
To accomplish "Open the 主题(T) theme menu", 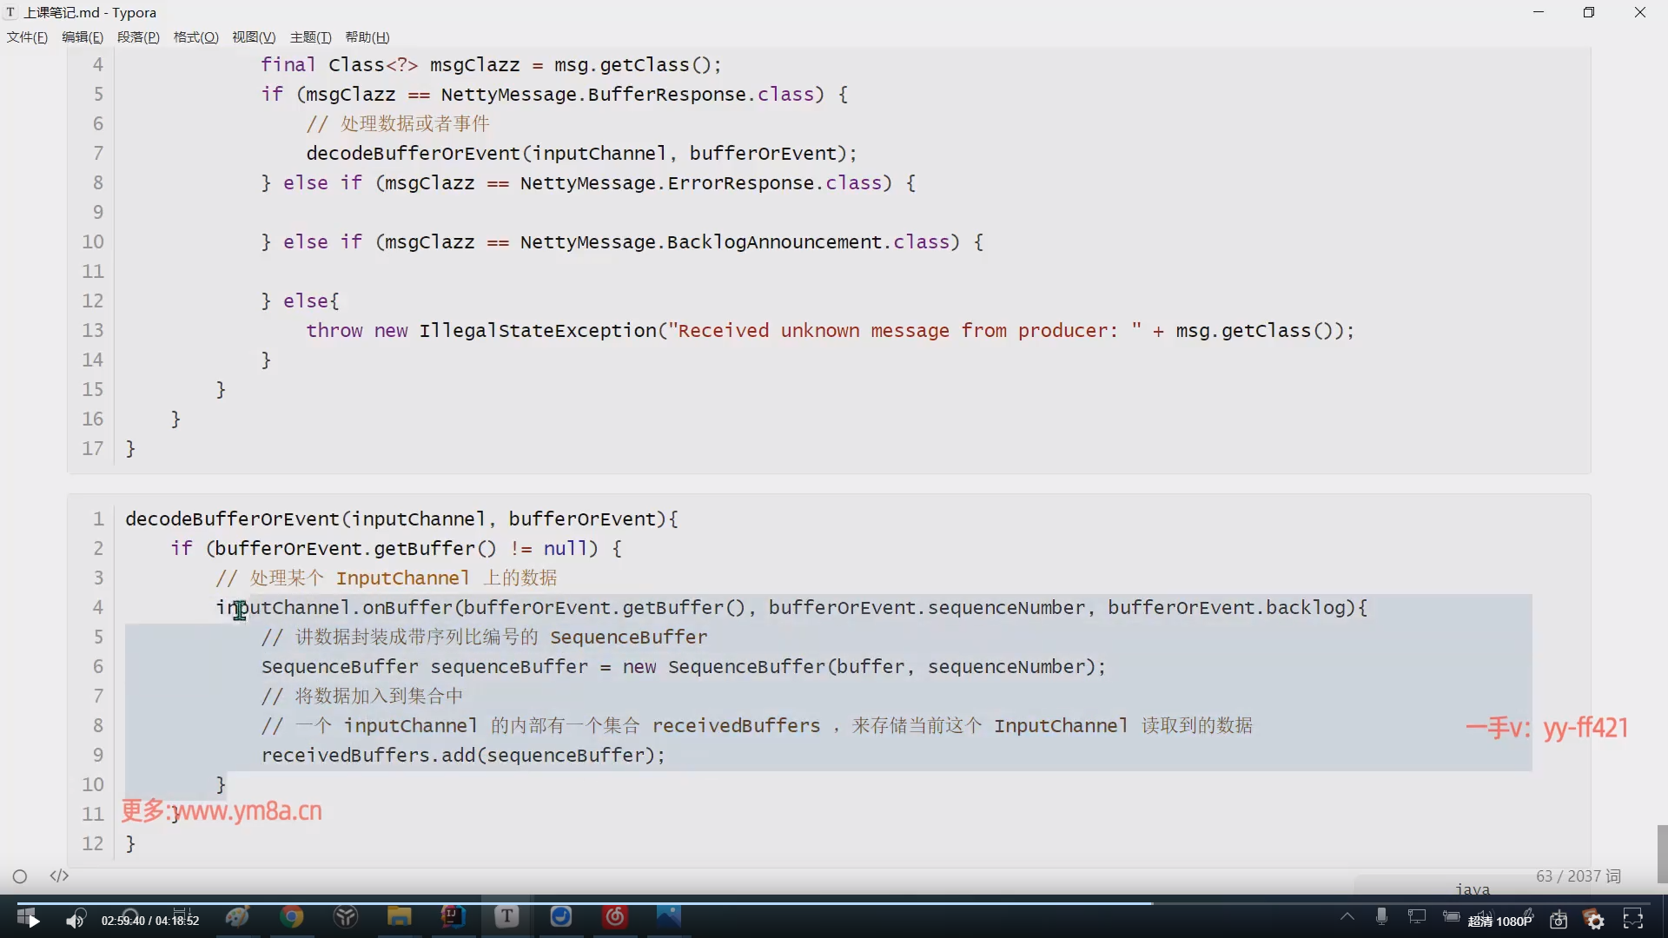I will click(310, 37).
